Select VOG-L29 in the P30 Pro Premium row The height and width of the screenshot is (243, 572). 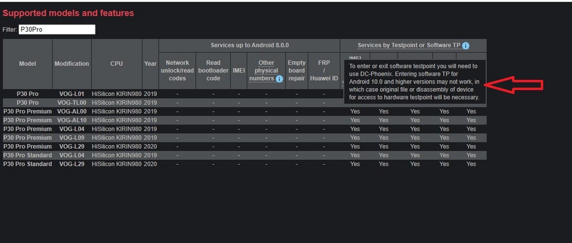pos(72,146)
